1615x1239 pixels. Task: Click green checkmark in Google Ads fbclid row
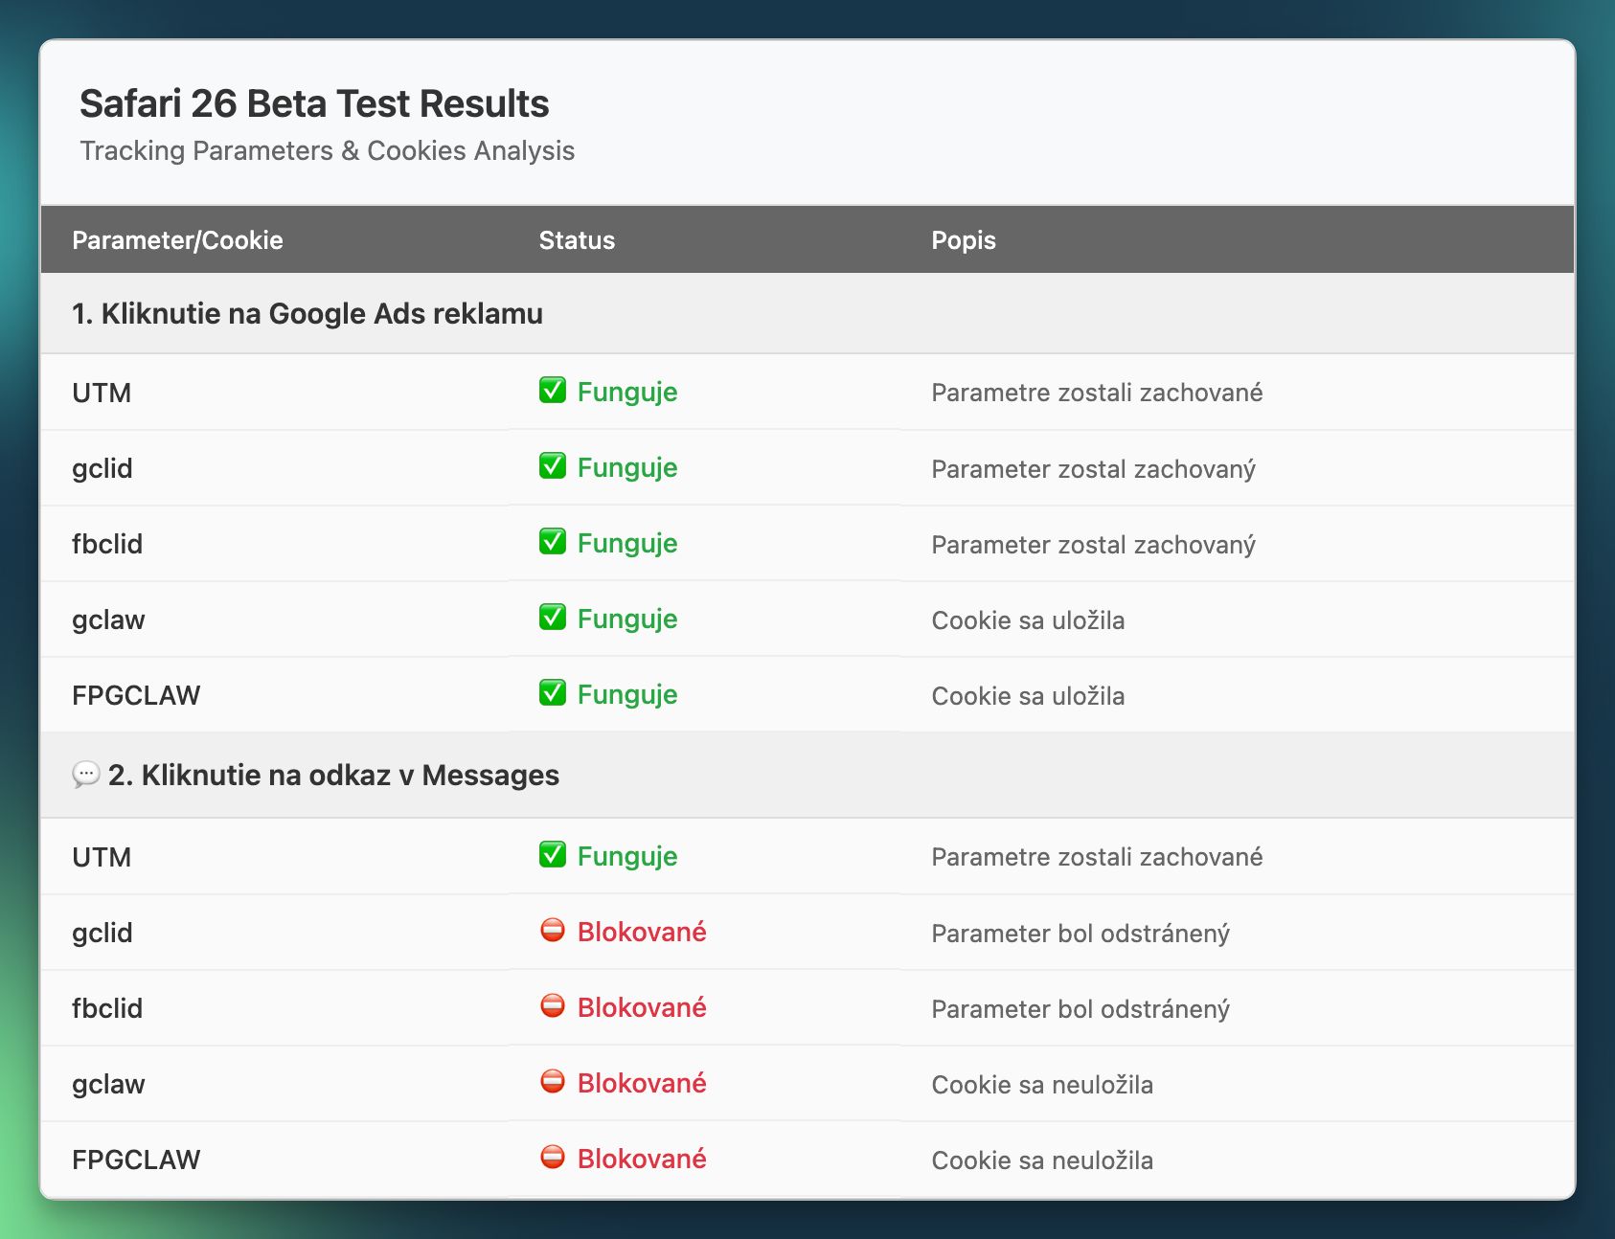point(552,542)
